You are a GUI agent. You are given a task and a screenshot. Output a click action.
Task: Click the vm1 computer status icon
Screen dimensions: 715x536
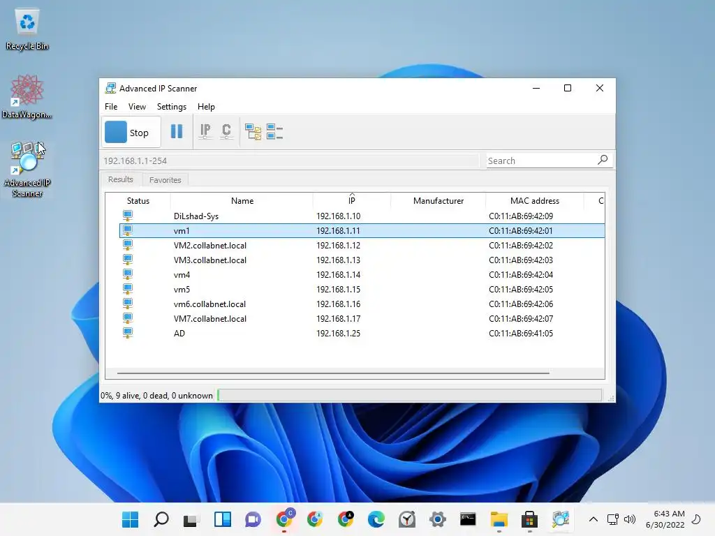tap(128, 230)
